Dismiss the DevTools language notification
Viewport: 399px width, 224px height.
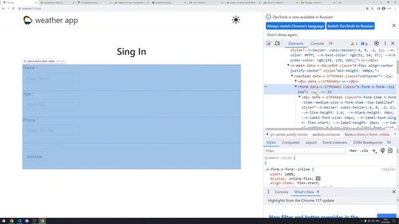(x=393, y=26)
